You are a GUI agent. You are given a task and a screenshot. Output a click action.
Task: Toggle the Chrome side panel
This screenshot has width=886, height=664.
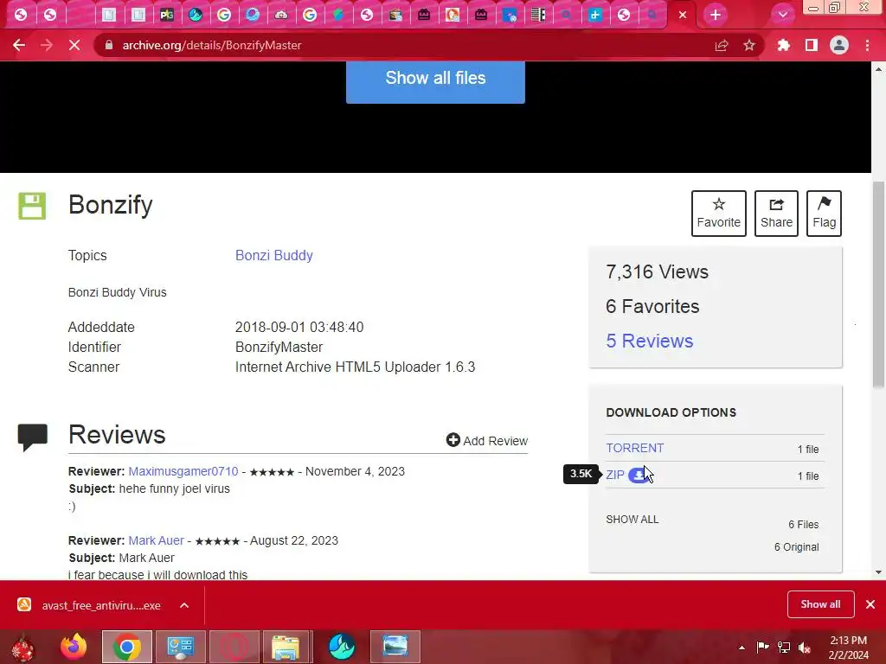pos(812,45)
